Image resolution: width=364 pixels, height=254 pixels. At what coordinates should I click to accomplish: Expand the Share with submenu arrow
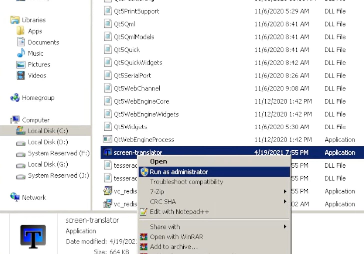pos(285,227)
